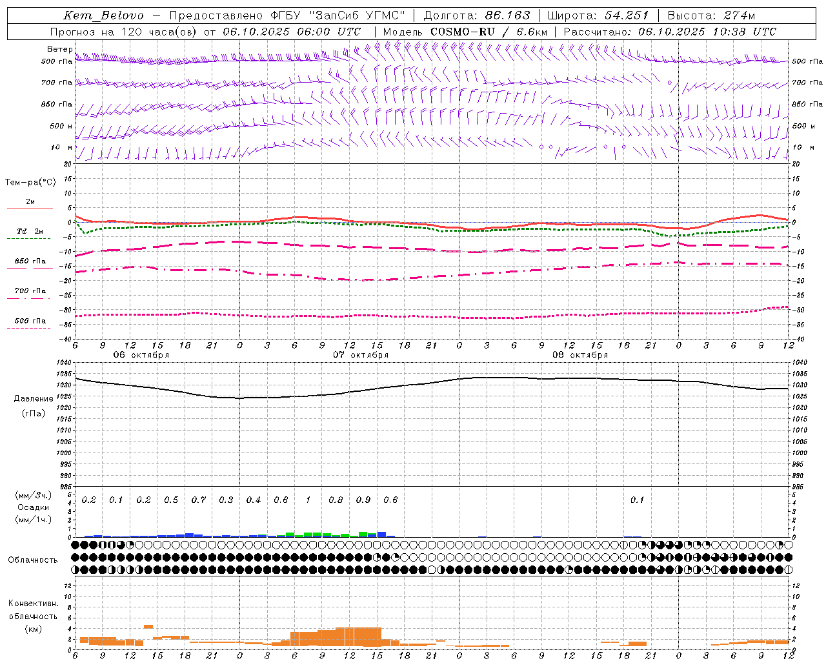Click the station name Kem_Belovo
Viewport: 826px width, 661px height.
tap(104, 15)
